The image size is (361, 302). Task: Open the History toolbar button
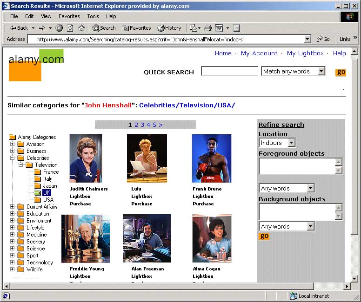tap(169, 28)
